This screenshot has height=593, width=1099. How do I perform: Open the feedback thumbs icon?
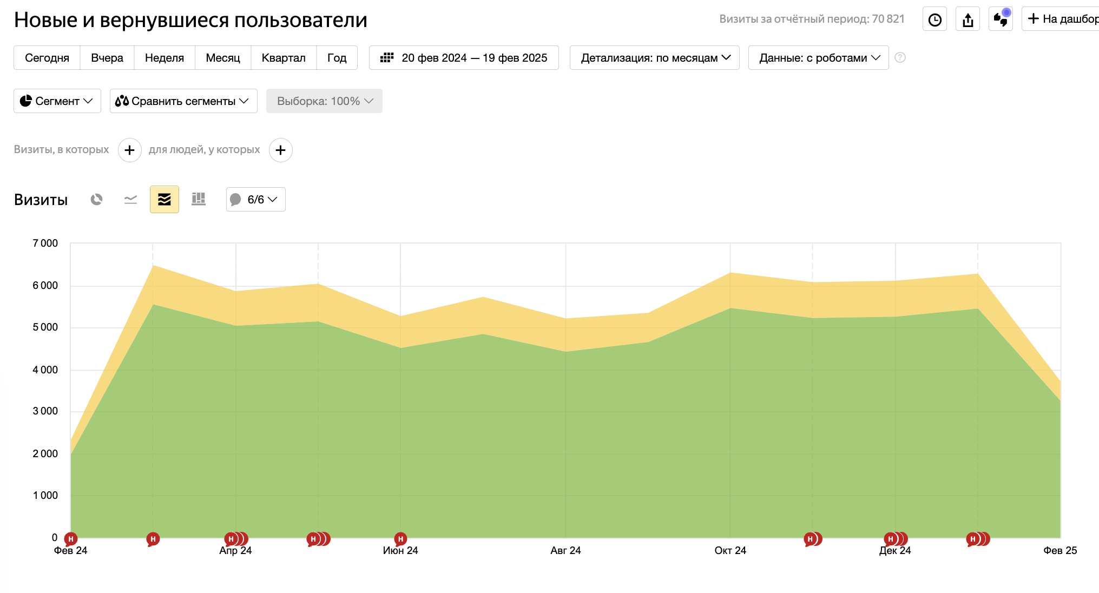(x=1001, y=19)
